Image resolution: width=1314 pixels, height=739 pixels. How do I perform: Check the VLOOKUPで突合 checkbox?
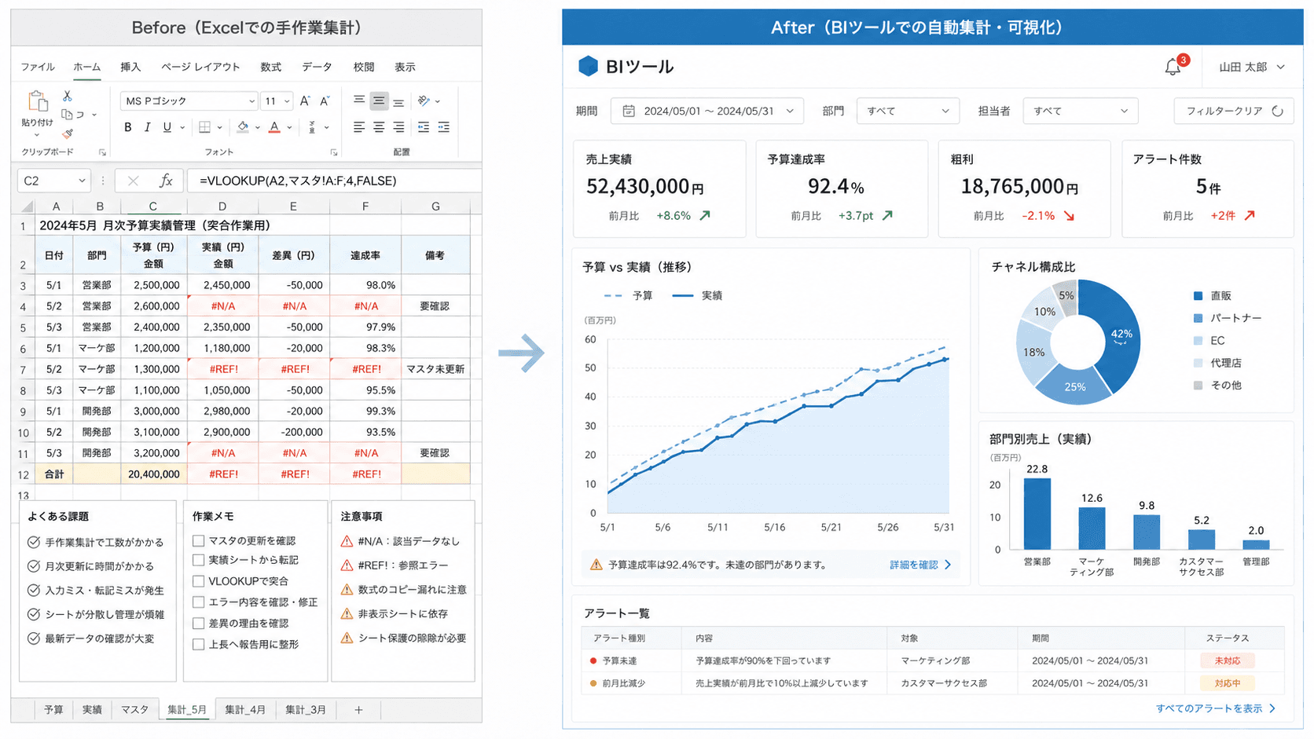199,581
